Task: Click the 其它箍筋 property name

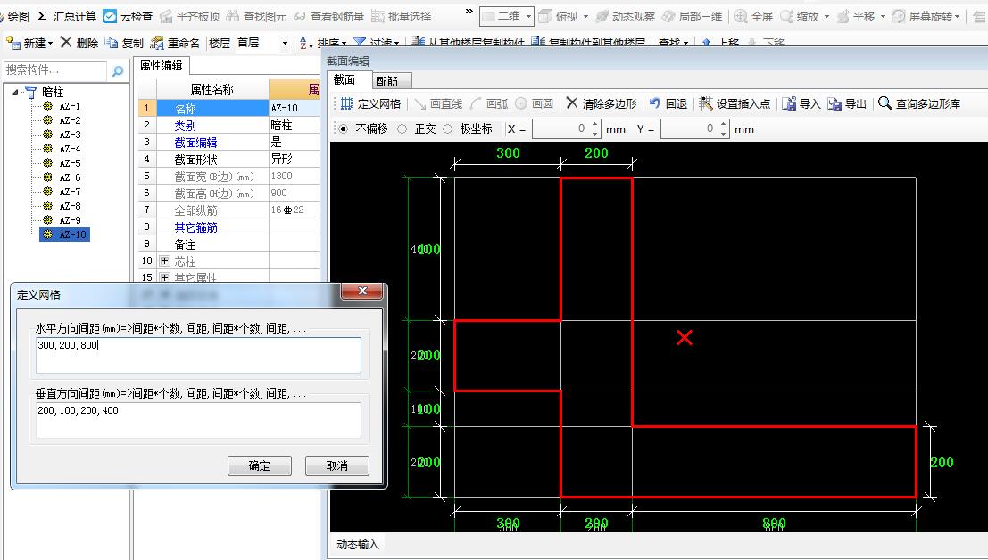Action: pyautogui.click(x=196, y=227)
